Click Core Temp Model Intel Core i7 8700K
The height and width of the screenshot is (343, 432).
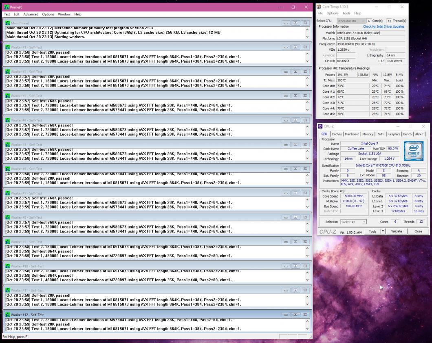370,33
